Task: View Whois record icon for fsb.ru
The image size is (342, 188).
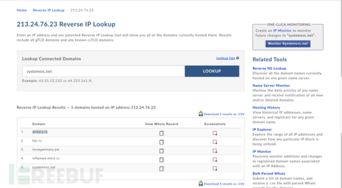Action: click(162, 142)
